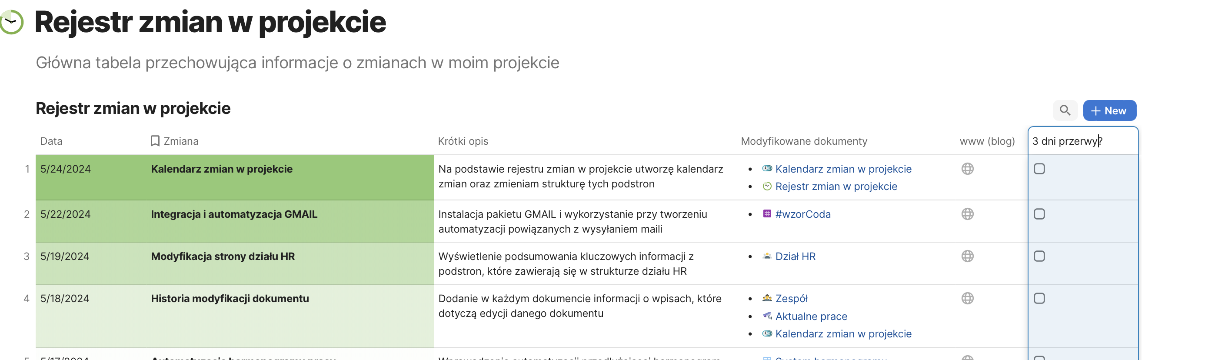Open Modyfikowane dokumenty column header menu
Viewport: 1225px width, 360px height.
click(x=804, y=141)
